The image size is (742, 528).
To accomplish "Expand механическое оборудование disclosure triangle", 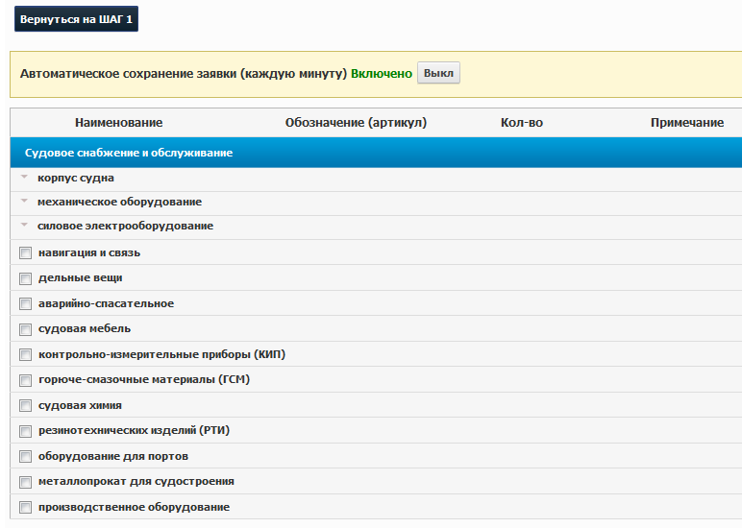I will [24, 201].
